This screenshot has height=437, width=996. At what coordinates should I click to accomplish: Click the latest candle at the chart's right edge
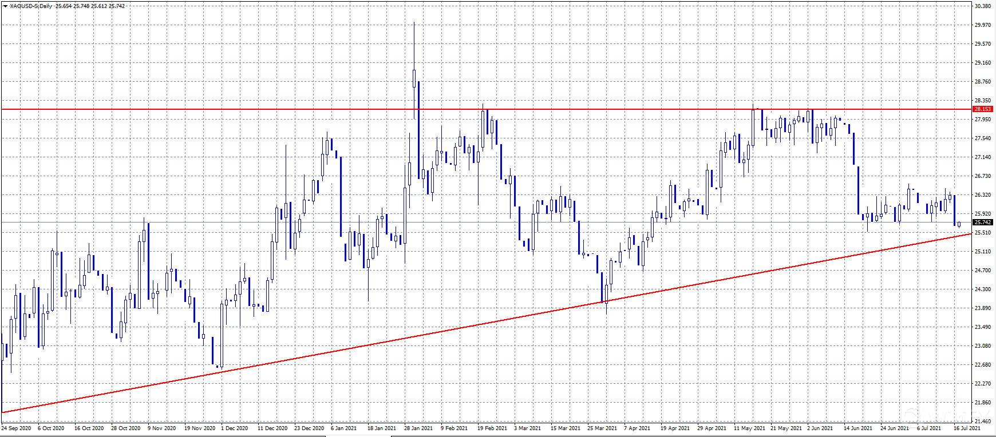[959, 224]
